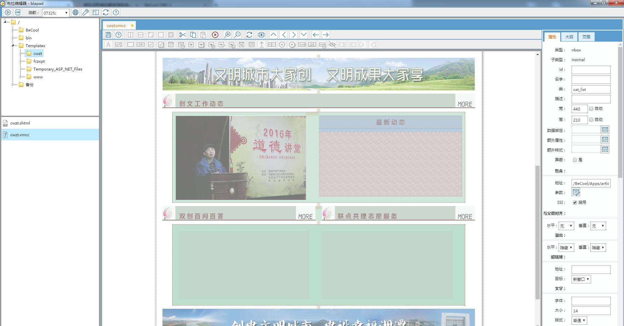Toggle the SSI enable checkbox
The image size is (624, 326).
(575, 202)
